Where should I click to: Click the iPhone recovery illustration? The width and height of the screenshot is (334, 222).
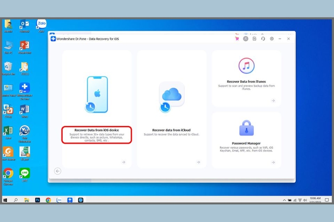coord(96,94)
